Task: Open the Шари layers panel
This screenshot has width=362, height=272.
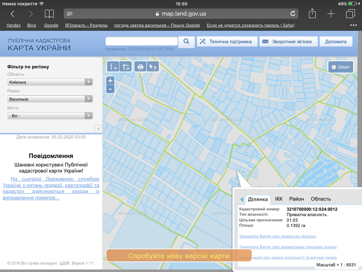Action: [340, 67]
